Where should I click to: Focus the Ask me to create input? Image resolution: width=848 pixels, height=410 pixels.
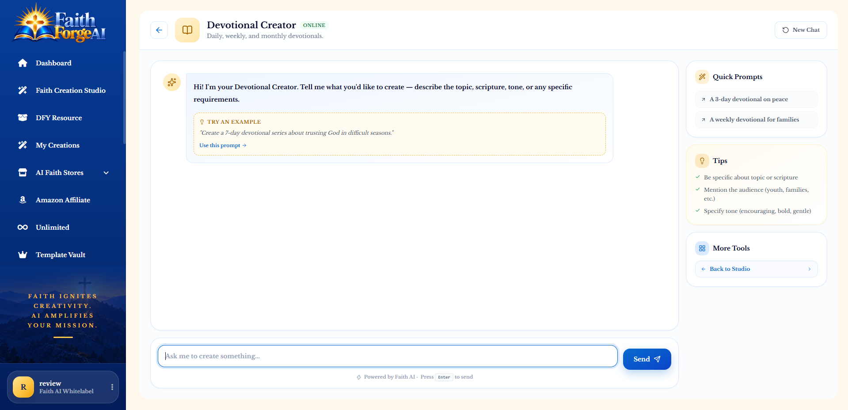(388, 356)
